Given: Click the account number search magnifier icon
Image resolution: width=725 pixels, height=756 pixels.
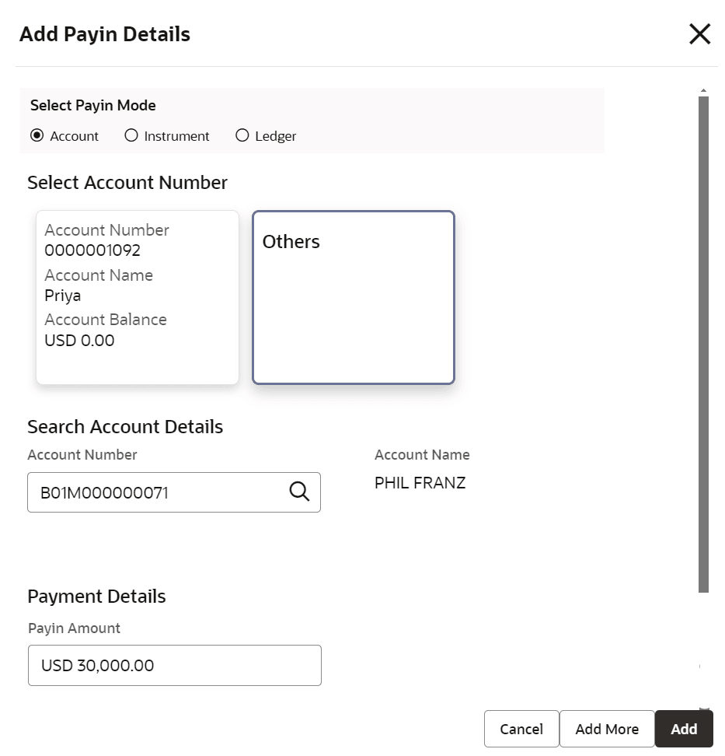Looking at the screenshot, I should (x=299, y=492).
